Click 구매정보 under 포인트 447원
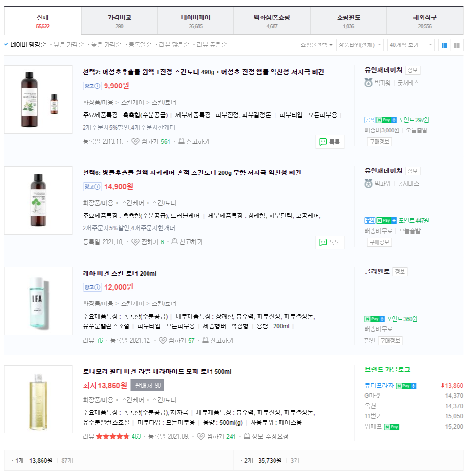The width and height of the screenshot is (466, 475). tap(380, 242)
